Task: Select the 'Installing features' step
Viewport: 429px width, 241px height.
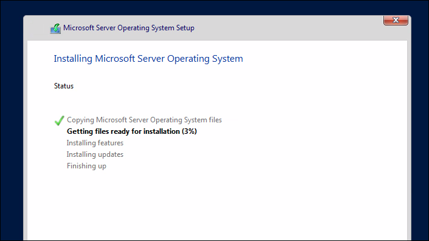Action: 95,143
